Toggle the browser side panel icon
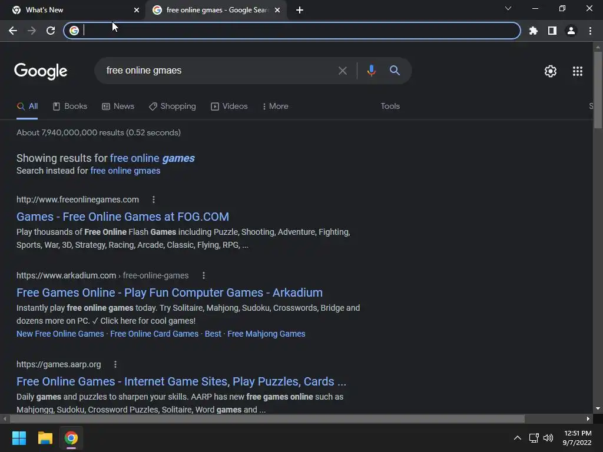The height and width of the screenshot is (452, 603). 552,31
